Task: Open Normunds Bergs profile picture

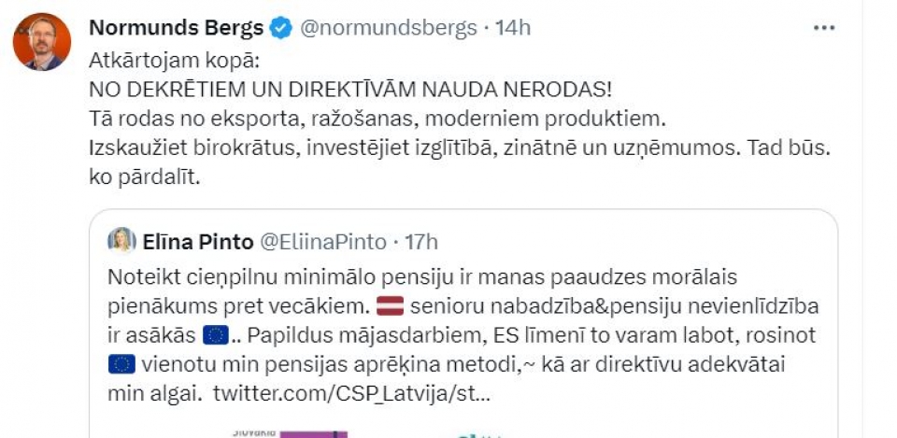Action: (x=42, y=42)
